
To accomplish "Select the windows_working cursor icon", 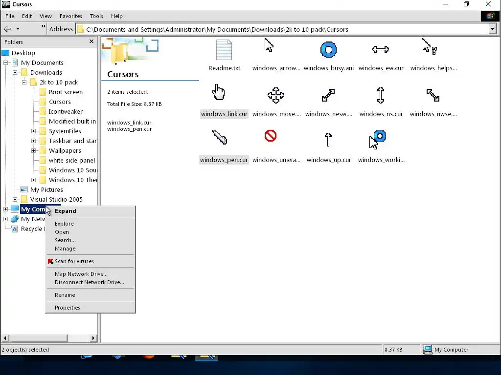I will pos(378,139).
